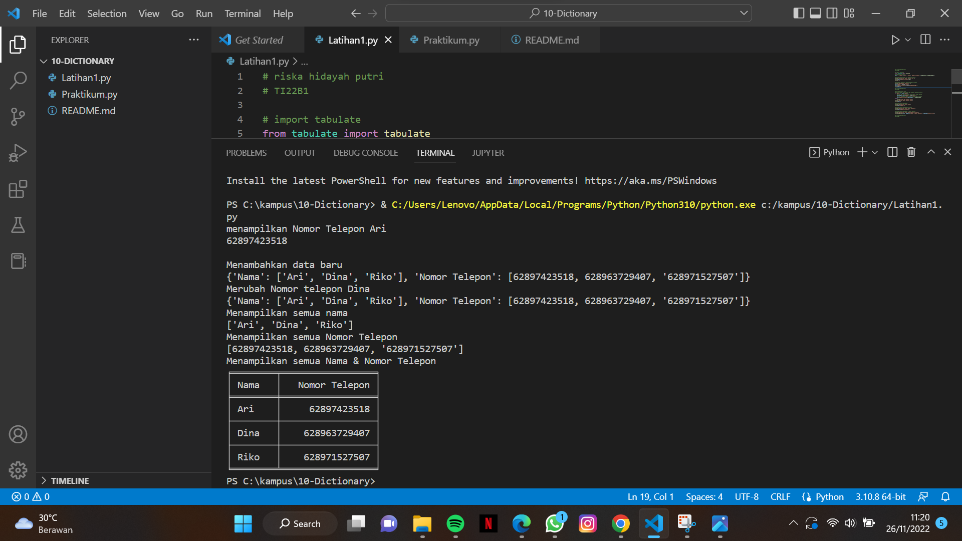Open the Testing flask icon view
Image resolution: width=962 pixels, height=541 pixels.
tap(18, 225)
